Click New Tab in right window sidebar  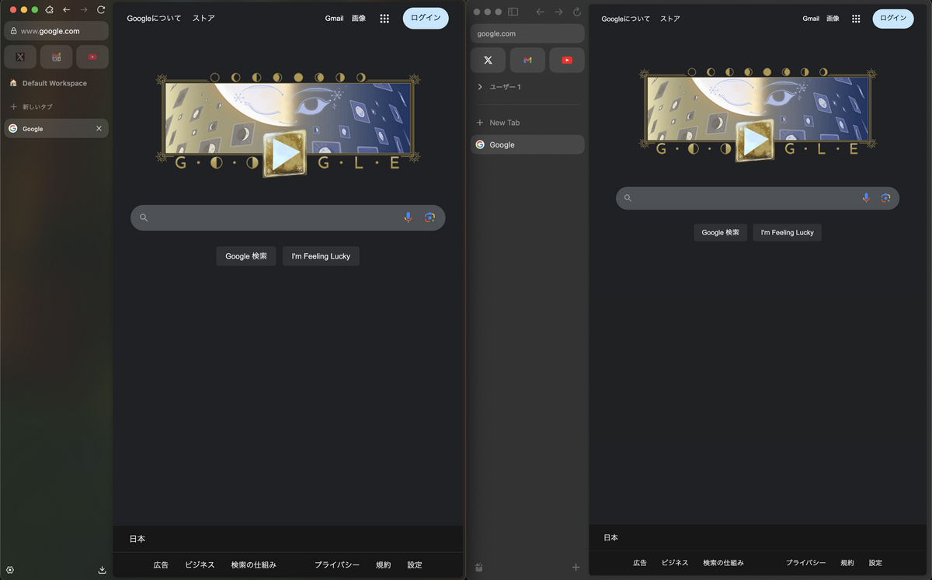pyautogui.click(x=527, y=123)
